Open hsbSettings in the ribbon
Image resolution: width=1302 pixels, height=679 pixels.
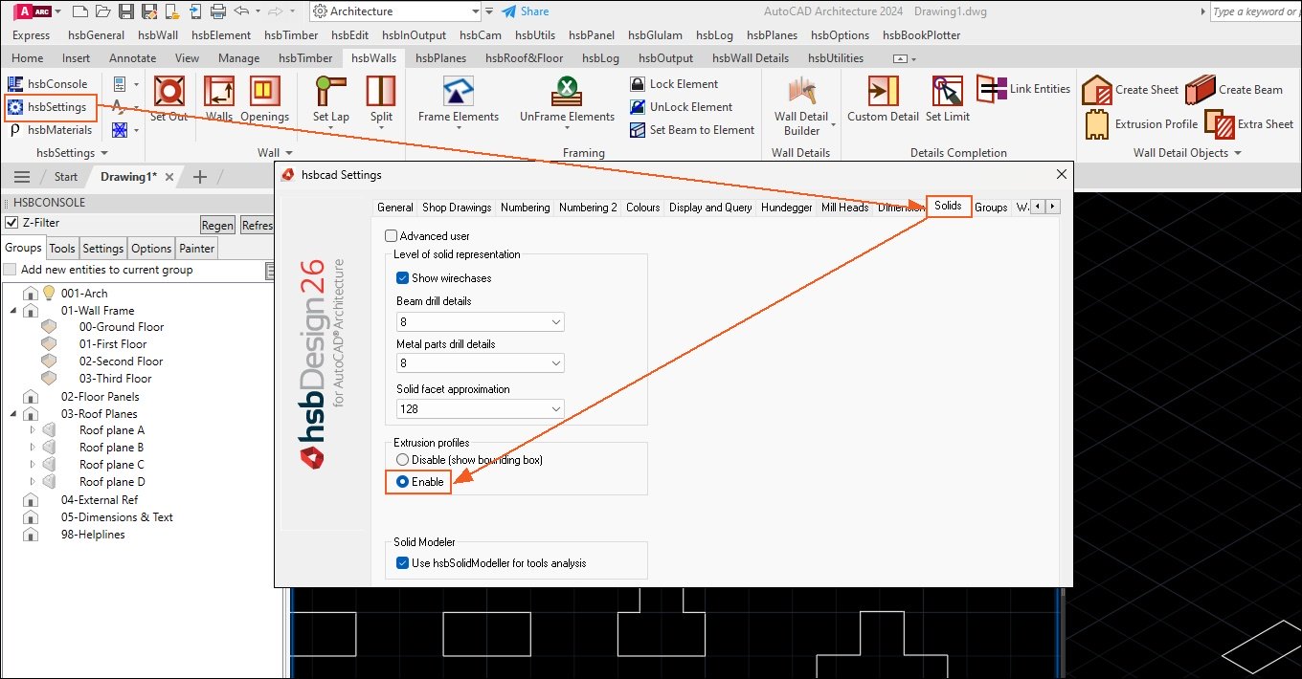tap(50, 107)
